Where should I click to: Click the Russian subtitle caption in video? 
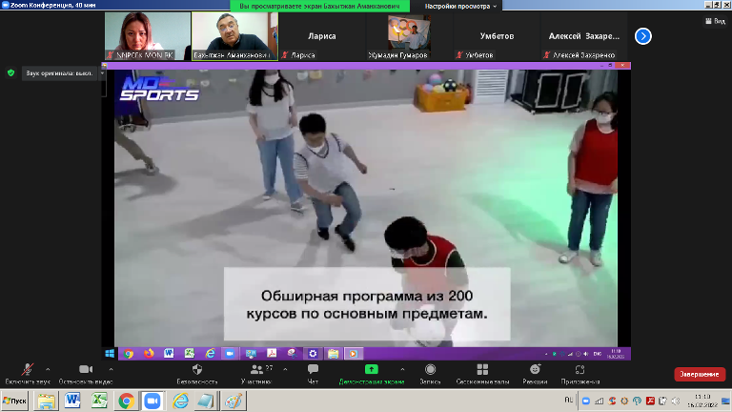367,304
